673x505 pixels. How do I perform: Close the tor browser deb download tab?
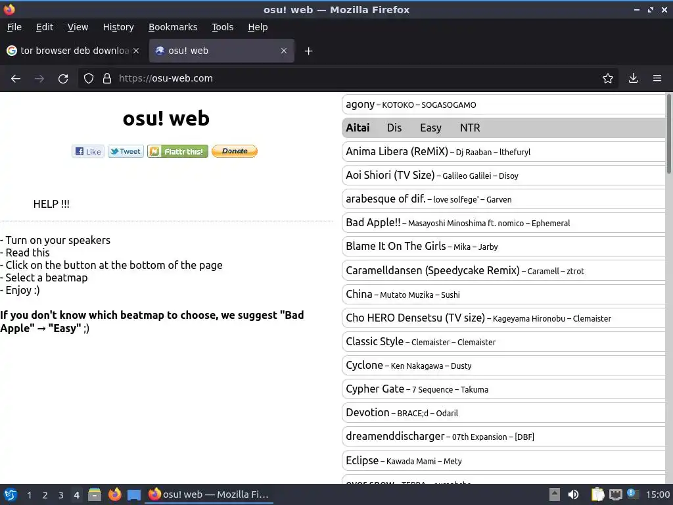pyautogui.click(x=136, y=51)
